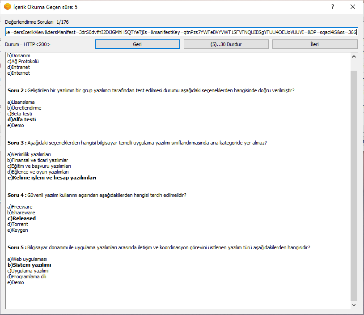Click 'Soru 5' question text

click(x=159, y=247)
